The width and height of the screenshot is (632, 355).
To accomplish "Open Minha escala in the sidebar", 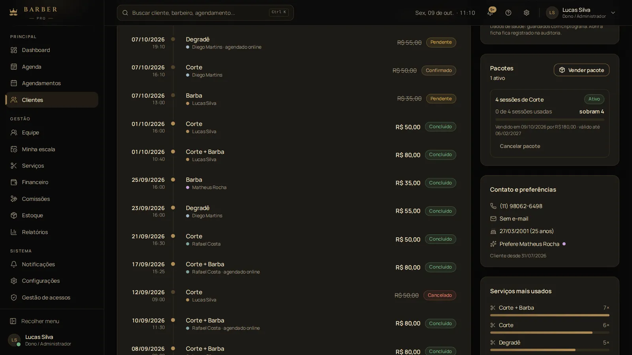I will 52,149.
